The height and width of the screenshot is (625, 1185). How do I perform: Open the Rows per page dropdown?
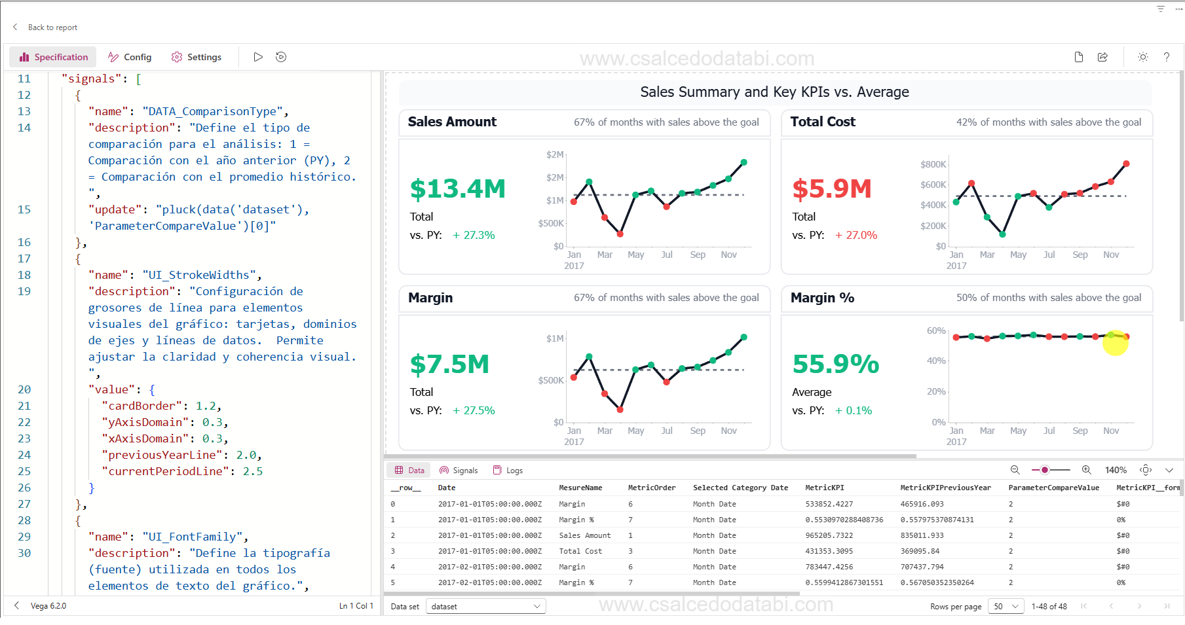coord(1006,606)
